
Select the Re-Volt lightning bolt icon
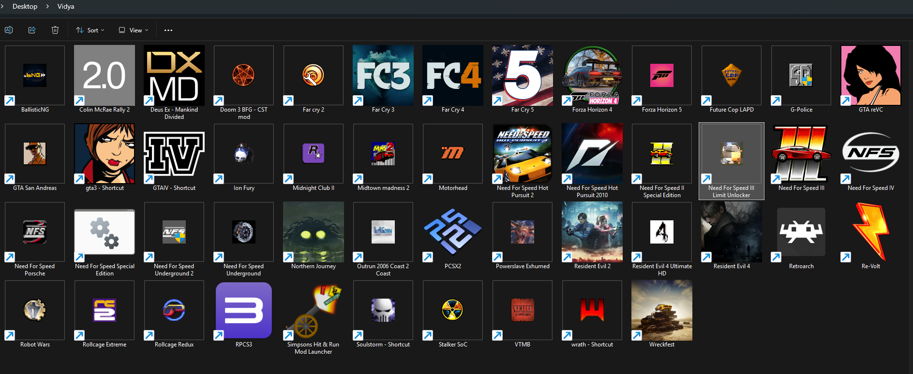pos(871,232)
